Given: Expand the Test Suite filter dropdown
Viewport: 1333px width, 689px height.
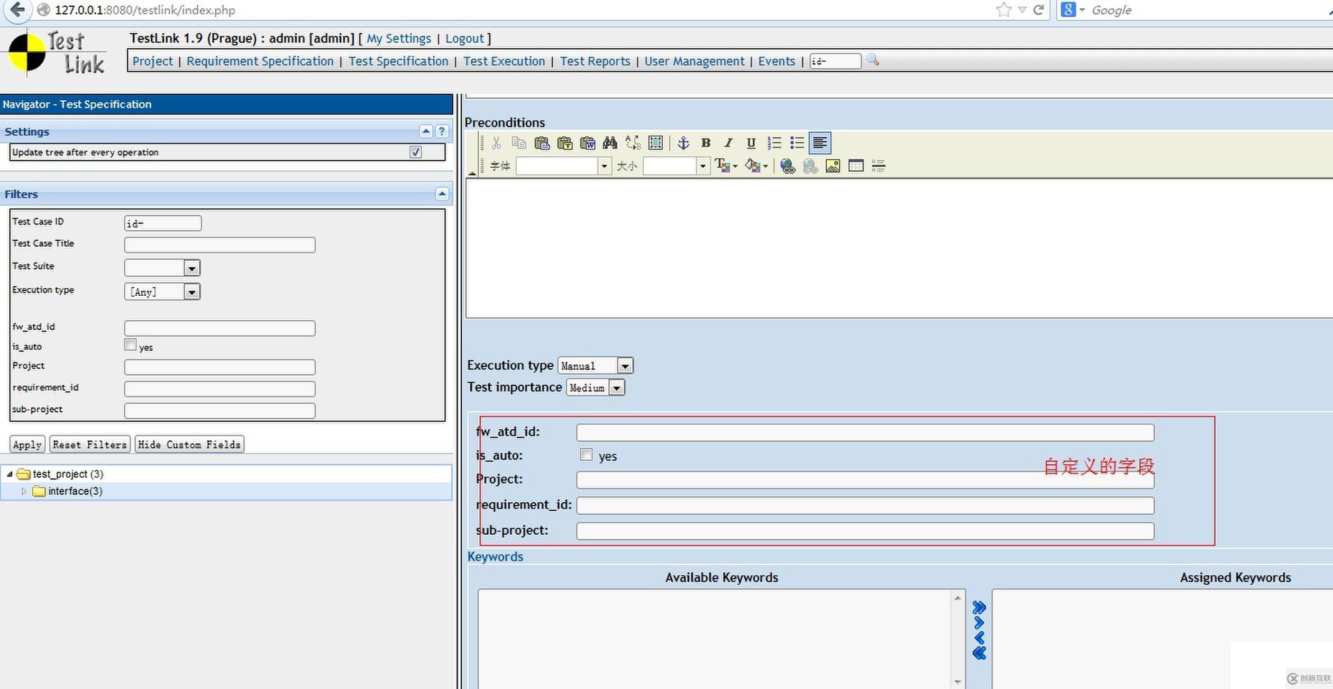Looking at the screenshot, I should 192,267.
